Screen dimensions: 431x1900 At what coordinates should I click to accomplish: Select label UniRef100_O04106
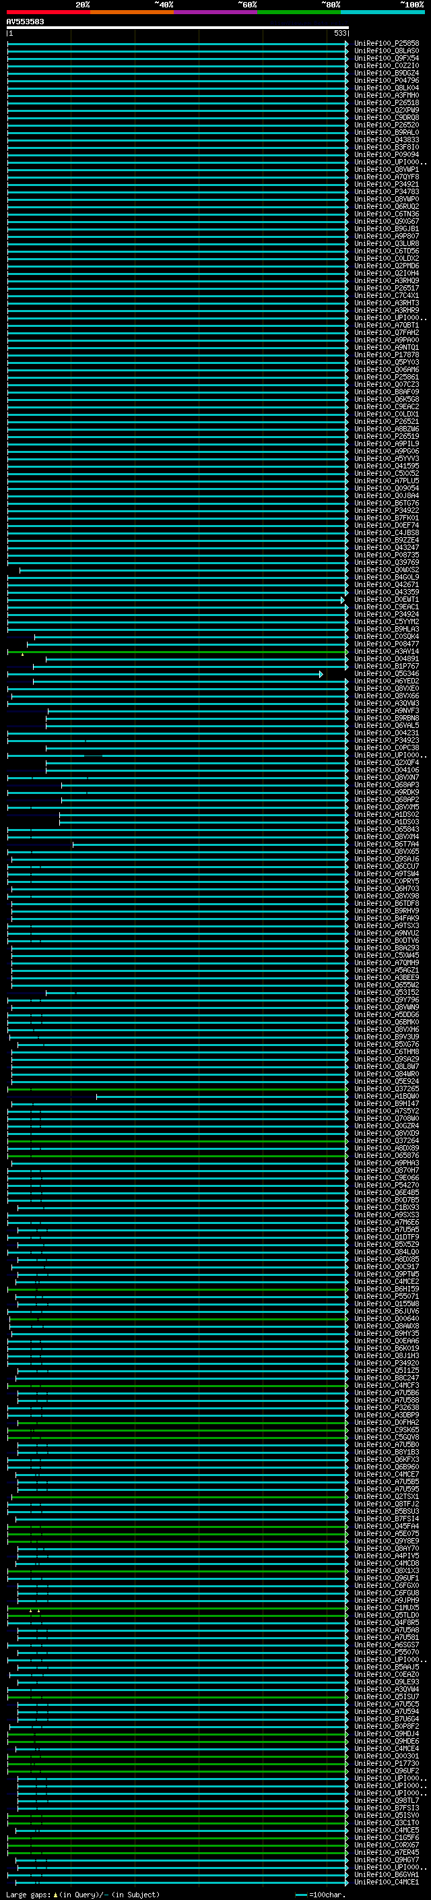pyautogui.click(x=386, y=770)
